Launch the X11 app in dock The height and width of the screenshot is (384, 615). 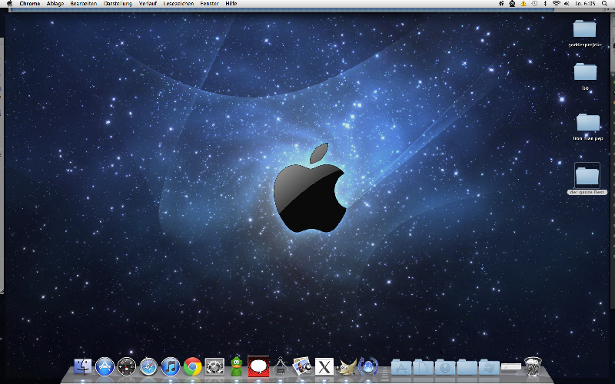pyautogui.click(x=324, y=367)
